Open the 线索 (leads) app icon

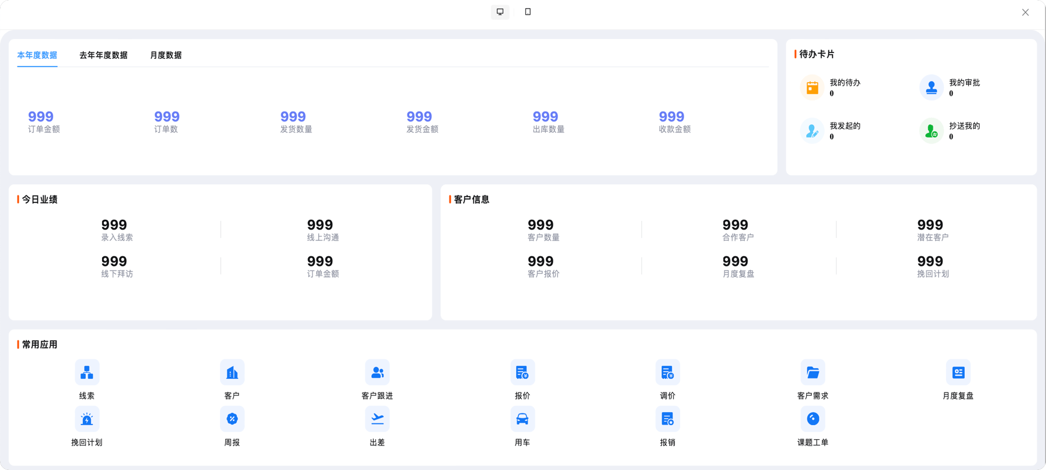(87, 373)
